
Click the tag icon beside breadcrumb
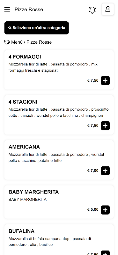[7, 42]
